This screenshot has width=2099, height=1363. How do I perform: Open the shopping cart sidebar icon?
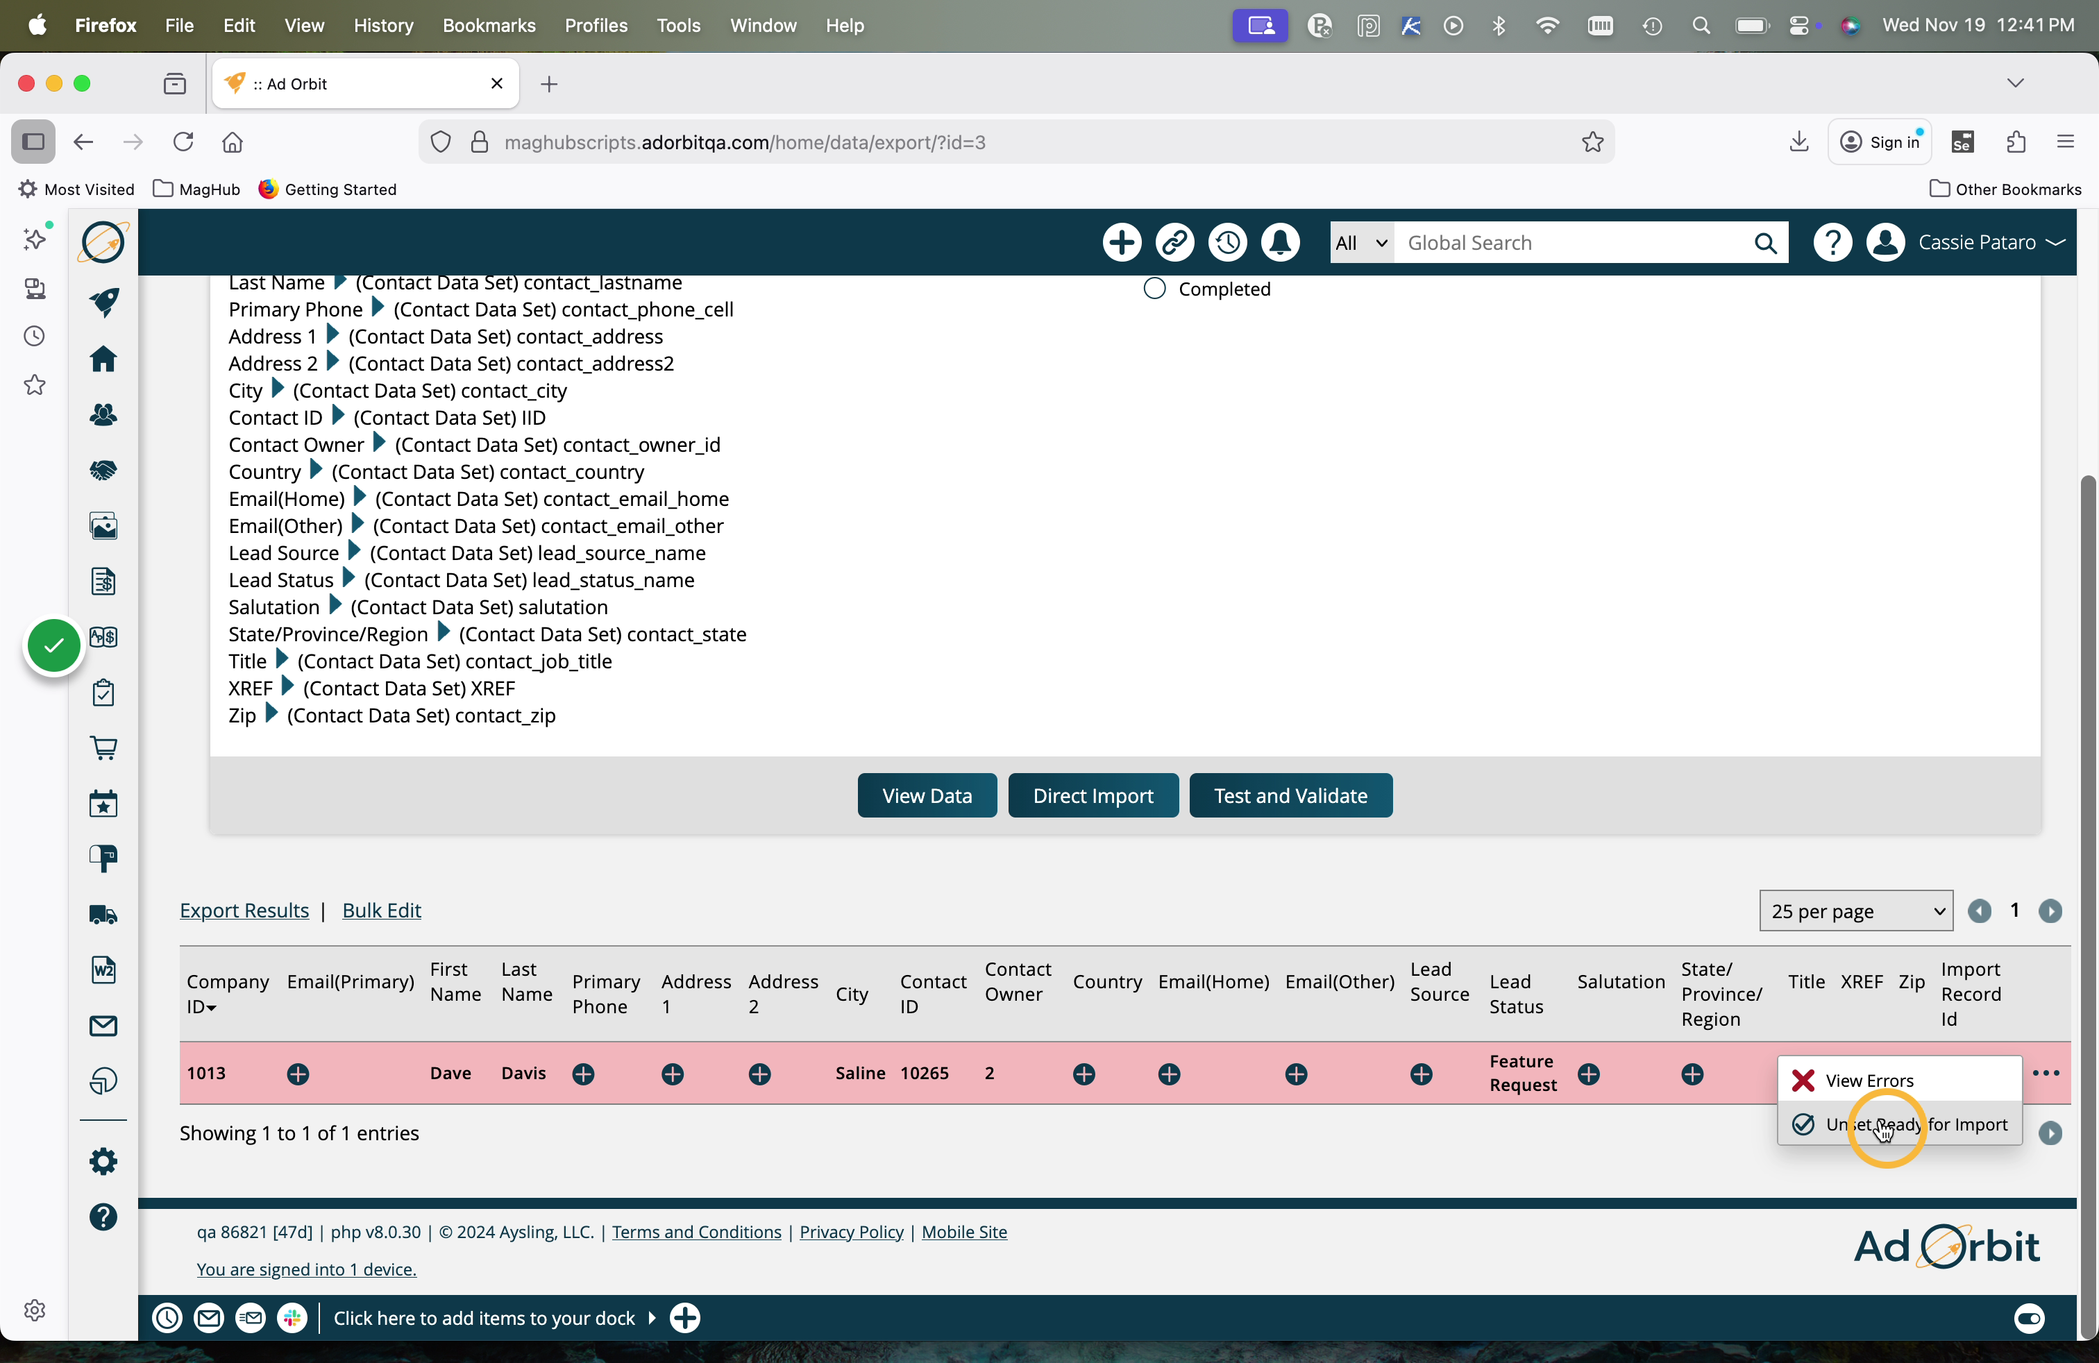[x=103, y=747]
